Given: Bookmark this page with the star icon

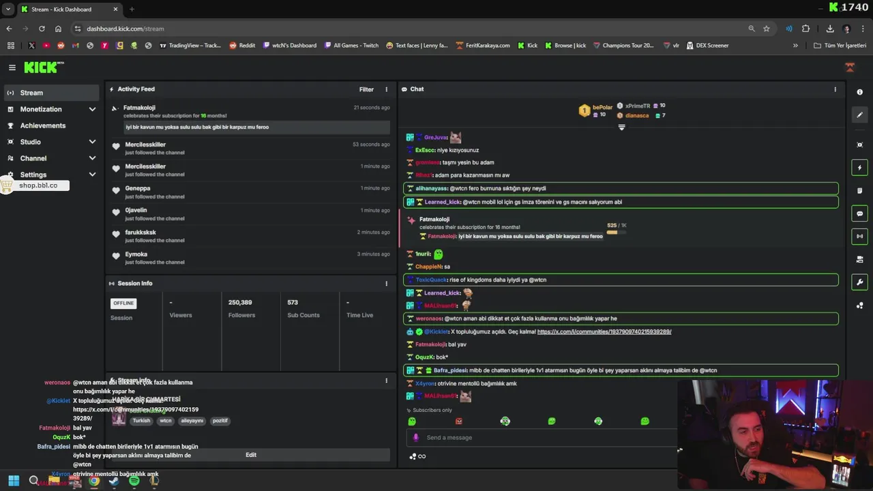Looking at the screenshot, I should coord(767,29).
